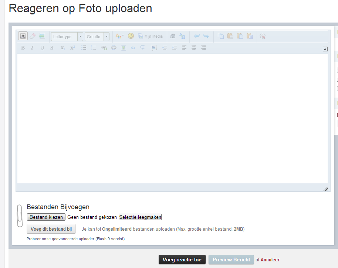Viewport: 338px width, 268px height.
Task: Open the advanced Flash uploader link
Action: click(x=76, y=239)
